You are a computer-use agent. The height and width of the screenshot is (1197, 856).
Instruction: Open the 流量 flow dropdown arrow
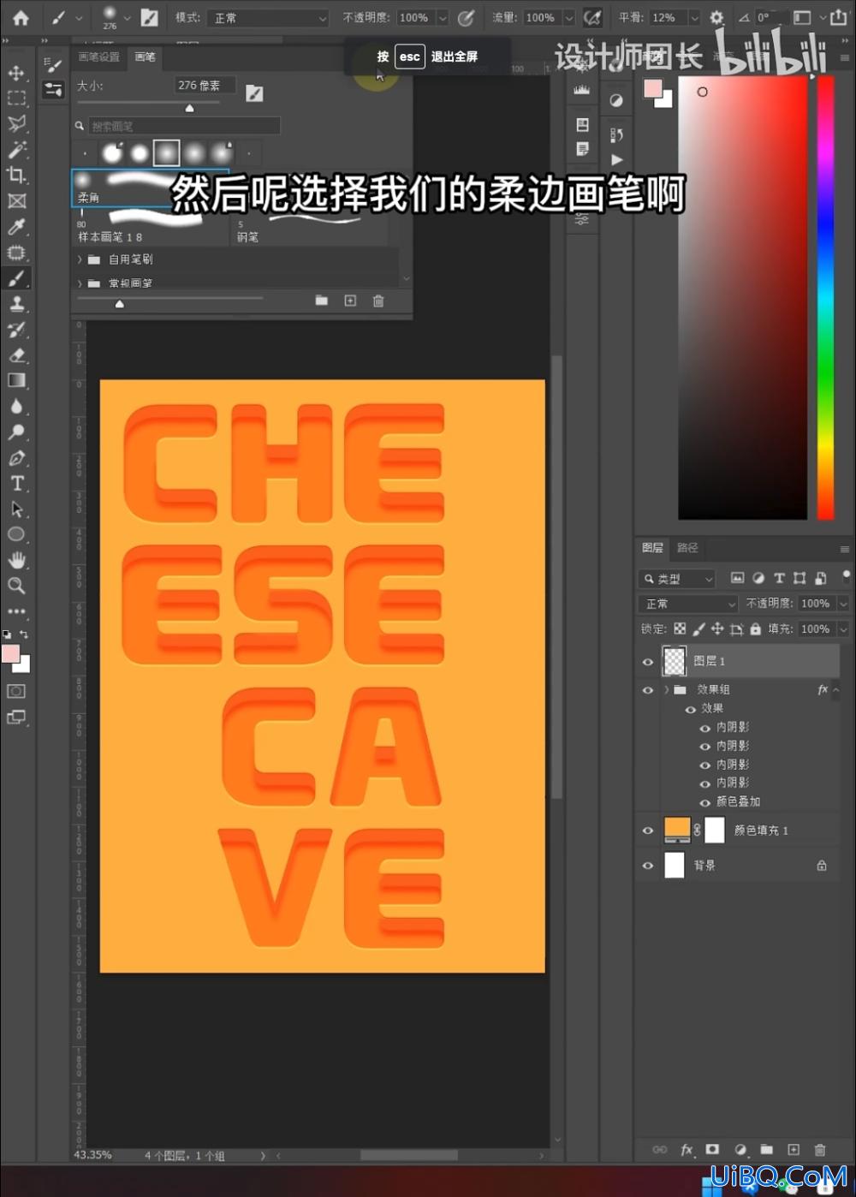[x=568, y=17]
